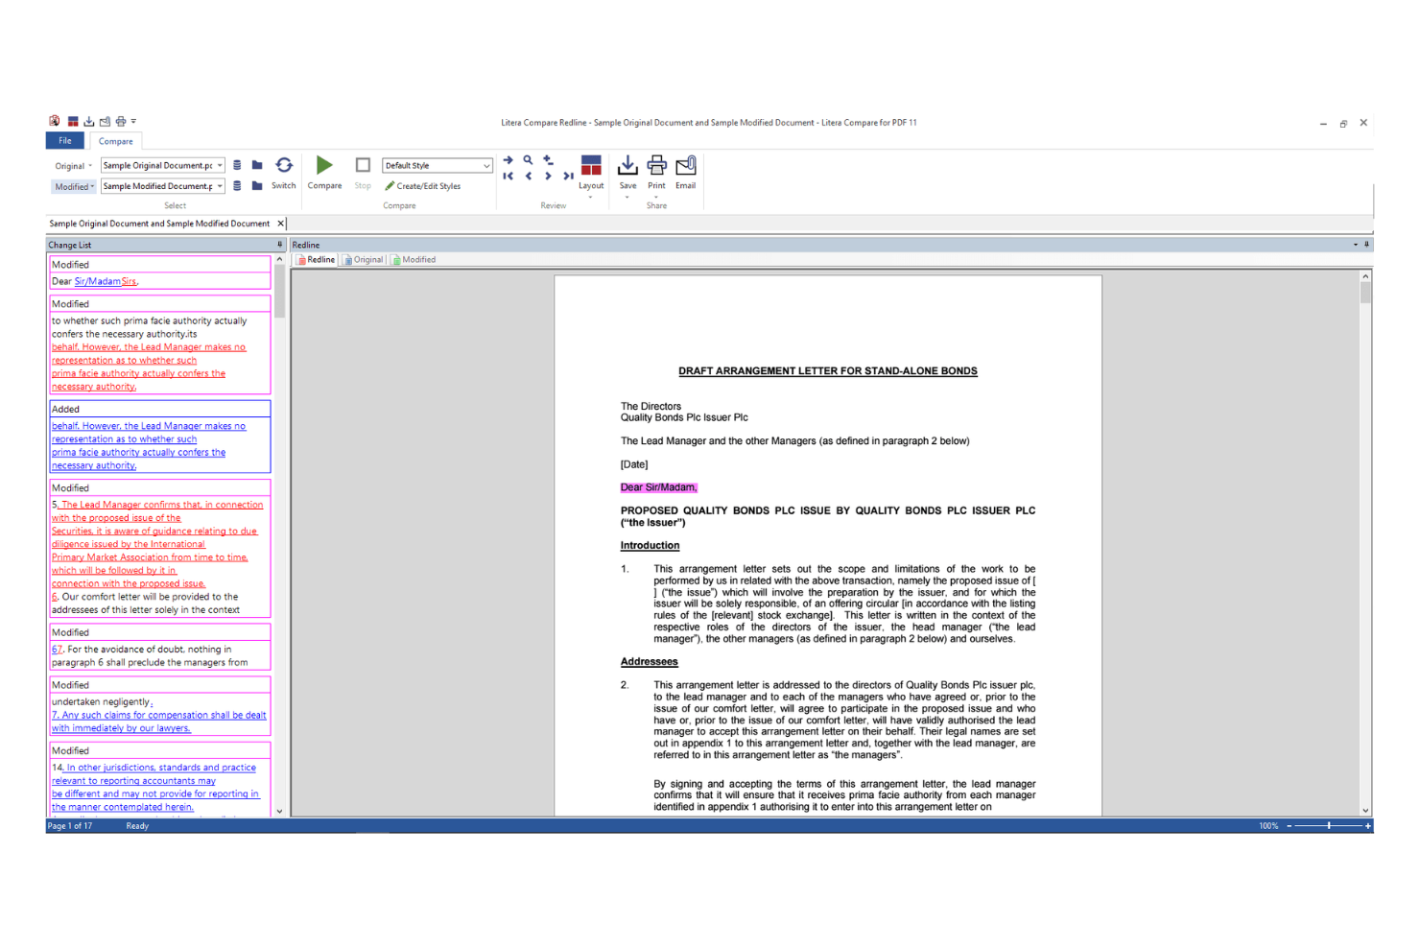This screenshot has width=1420, height=947.
Task: Open database source for Modified document
Action: [237, 186]
